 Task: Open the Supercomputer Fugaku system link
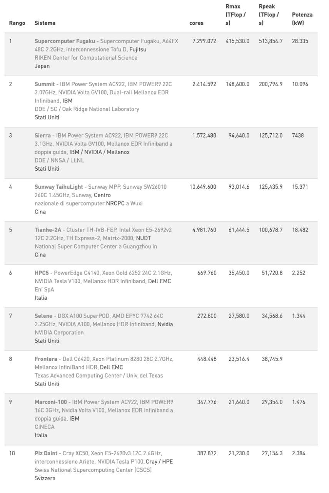pyautogui.click(x=64, y=41)
